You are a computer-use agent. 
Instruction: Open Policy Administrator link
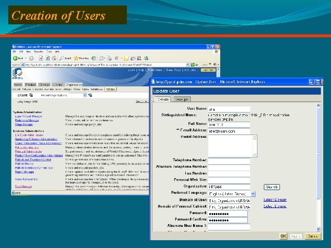pyautogui.click(x=27, y=147)
